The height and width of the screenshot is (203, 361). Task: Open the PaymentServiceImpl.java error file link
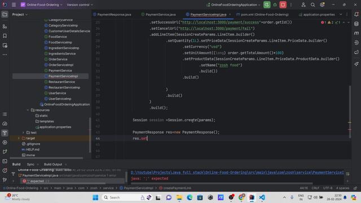click(237, 173)
